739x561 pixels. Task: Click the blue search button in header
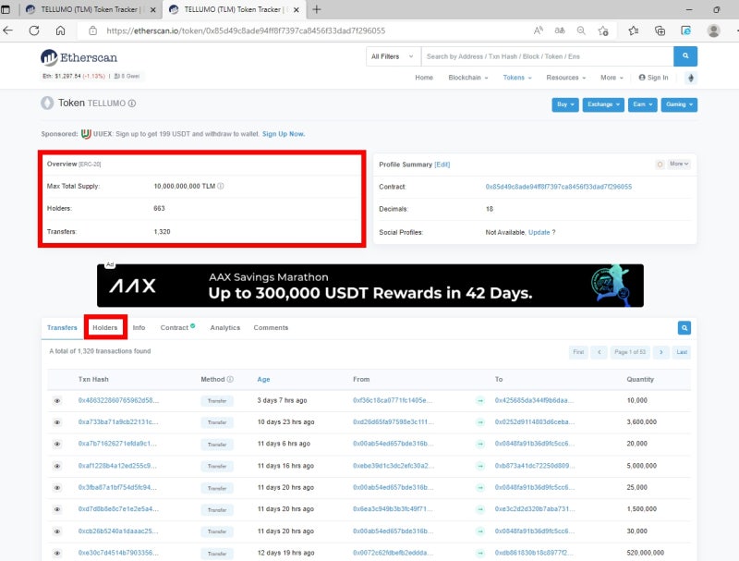pos(685,56)
